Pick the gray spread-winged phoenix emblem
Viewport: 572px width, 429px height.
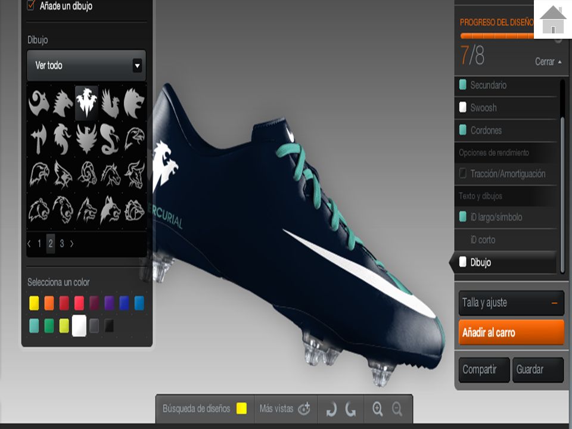[86, 139]
